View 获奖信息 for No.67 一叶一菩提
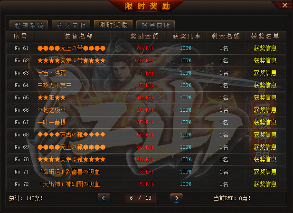 265,122
